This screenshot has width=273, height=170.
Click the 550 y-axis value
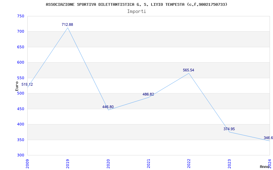(x=20, y=78)
